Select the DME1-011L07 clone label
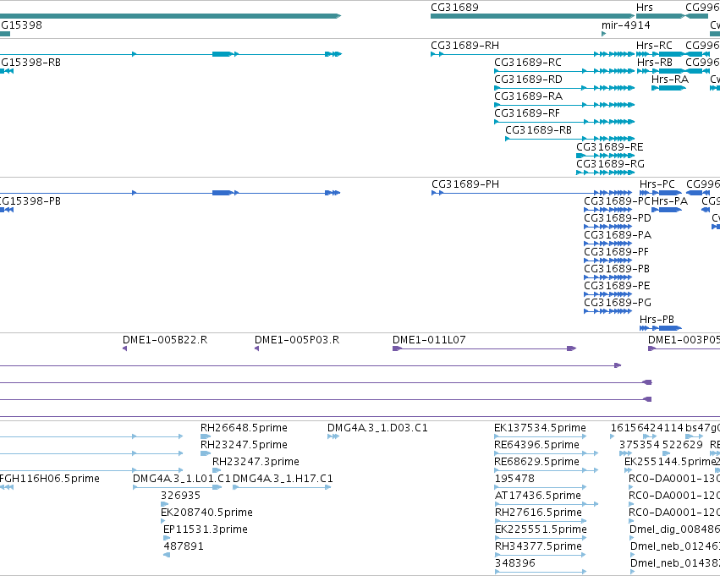Screen dimensions: 720x576 (429, 340)
